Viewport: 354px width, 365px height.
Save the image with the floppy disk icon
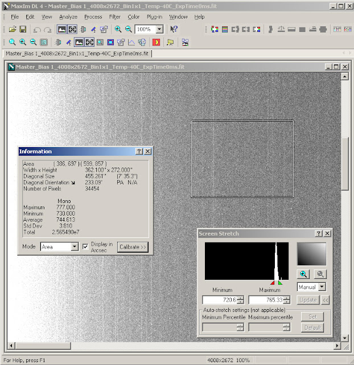(23, 29)
